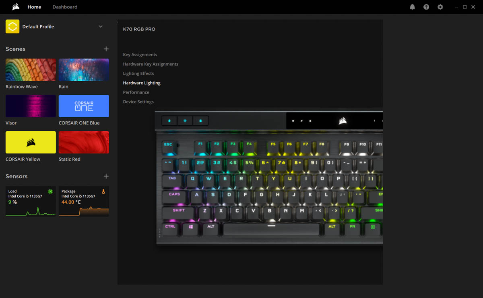The width and height of the screenshot is (483, 298).
Task: Click the Corsair sails logo in header
Action: click(x=16, y=7)
